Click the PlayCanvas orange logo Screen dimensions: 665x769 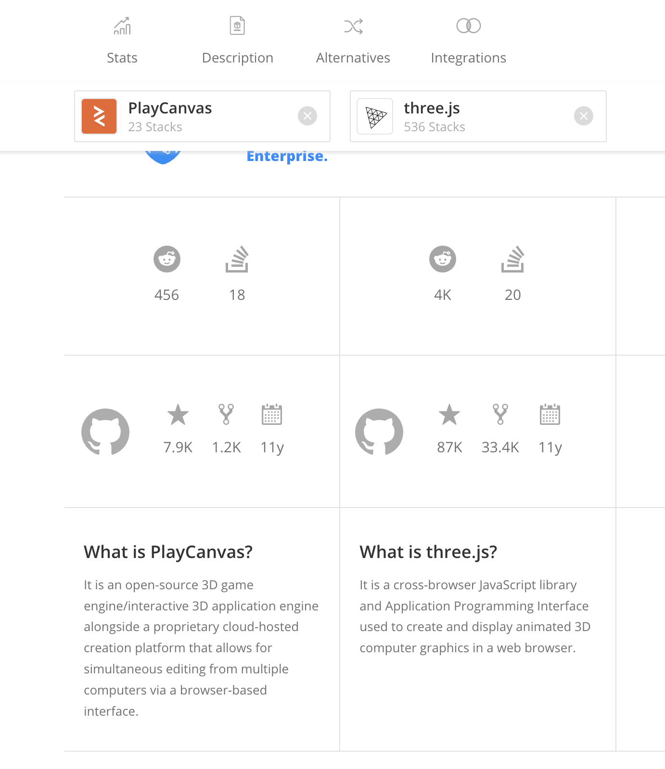(99, 115)
